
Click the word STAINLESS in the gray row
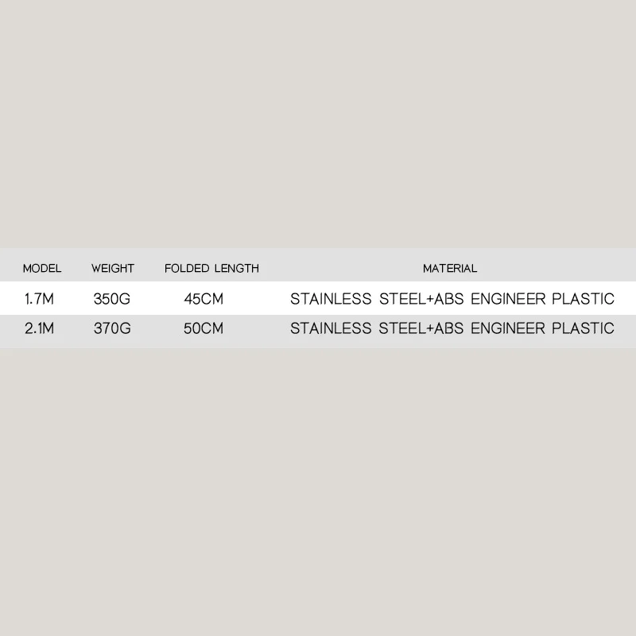pyautogui.click(x=331, y=328)
